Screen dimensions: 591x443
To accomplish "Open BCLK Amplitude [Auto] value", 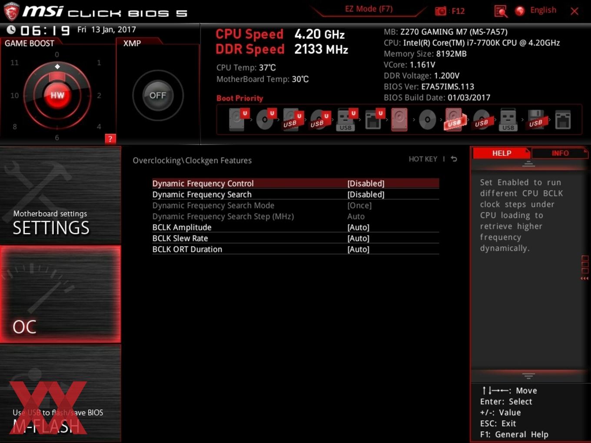I will coord(359,227).
